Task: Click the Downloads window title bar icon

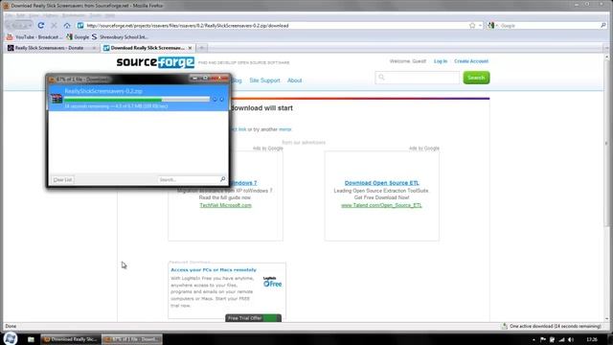Action: (51, 80)
